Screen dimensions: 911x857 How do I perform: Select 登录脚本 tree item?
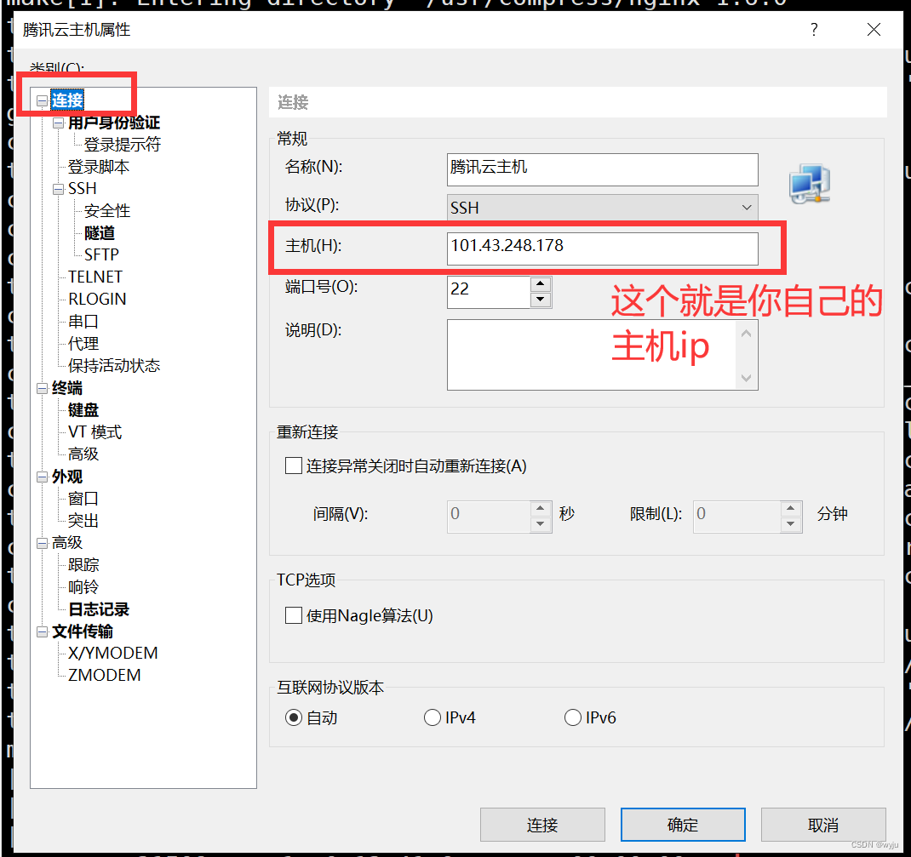[98, 167]
